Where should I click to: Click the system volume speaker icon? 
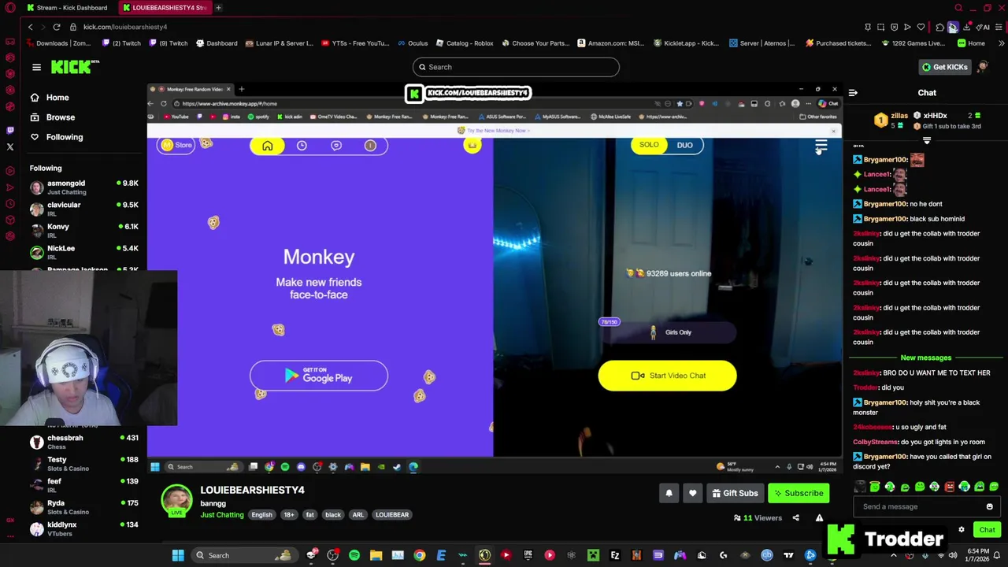[952, 556]
